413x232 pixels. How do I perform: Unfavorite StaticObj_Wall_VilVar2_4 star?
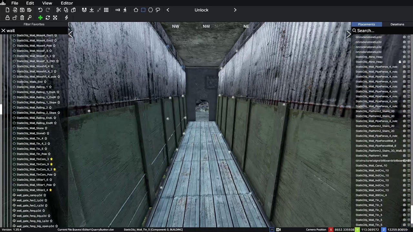coord(51,190)
